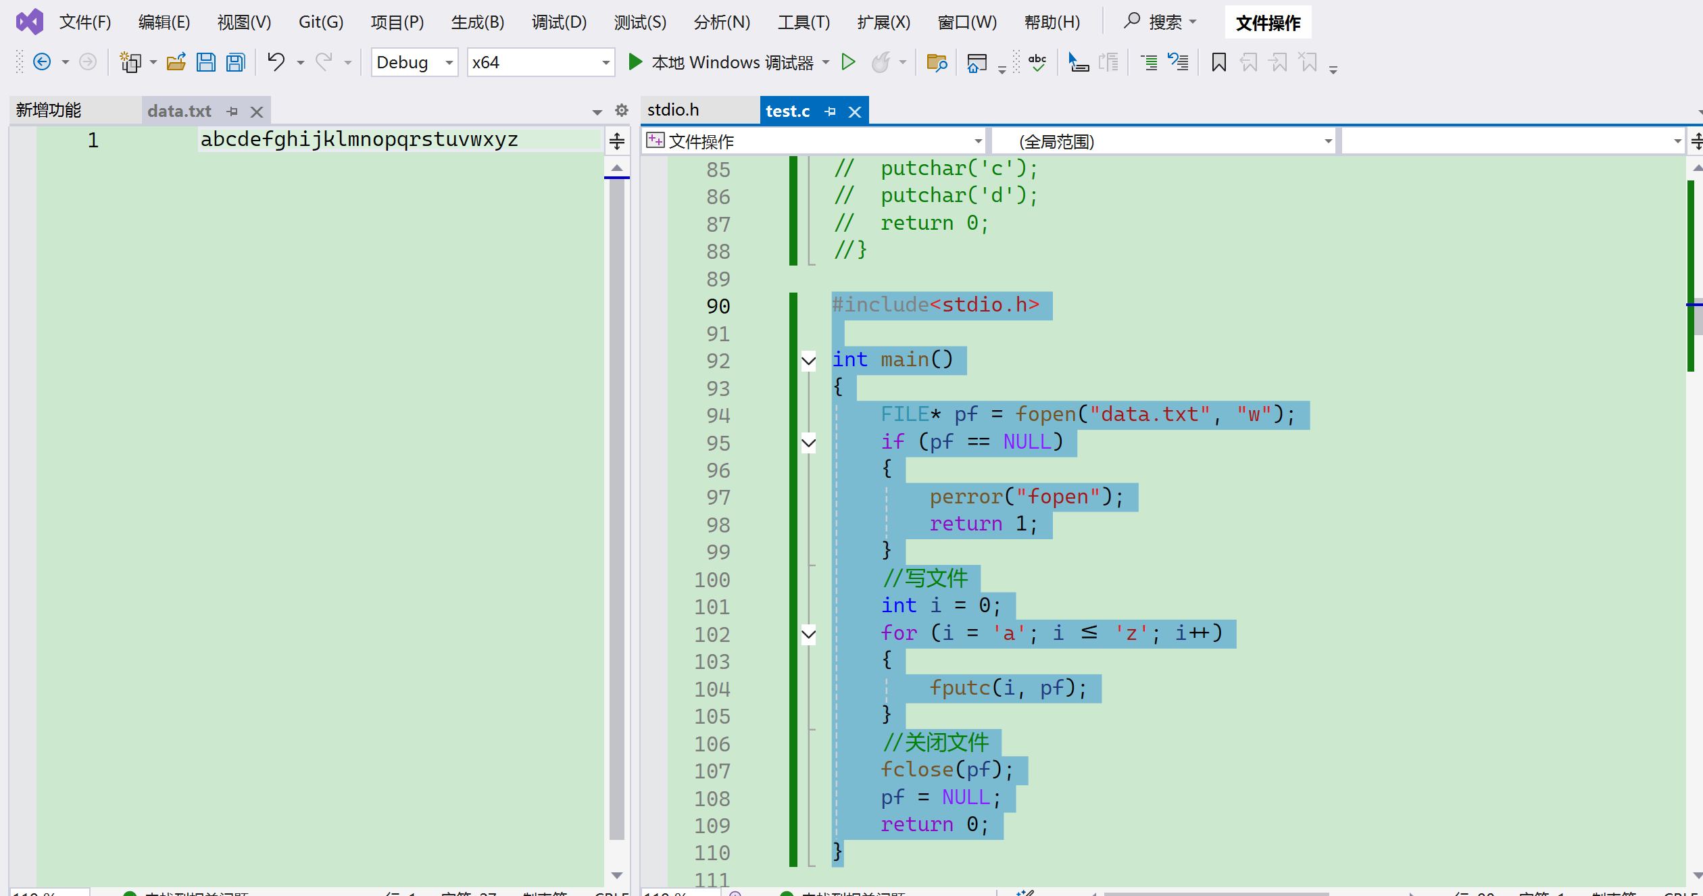1703x896 pixels.
Task: Start without debugging using the outlined play icon
Action: [x=848, y=62]
